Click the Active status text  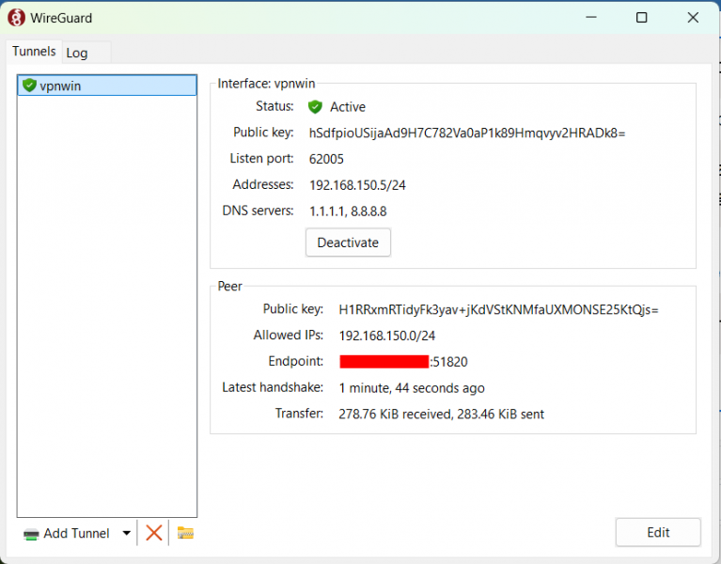pyautogui.click(x=348, y=107)
